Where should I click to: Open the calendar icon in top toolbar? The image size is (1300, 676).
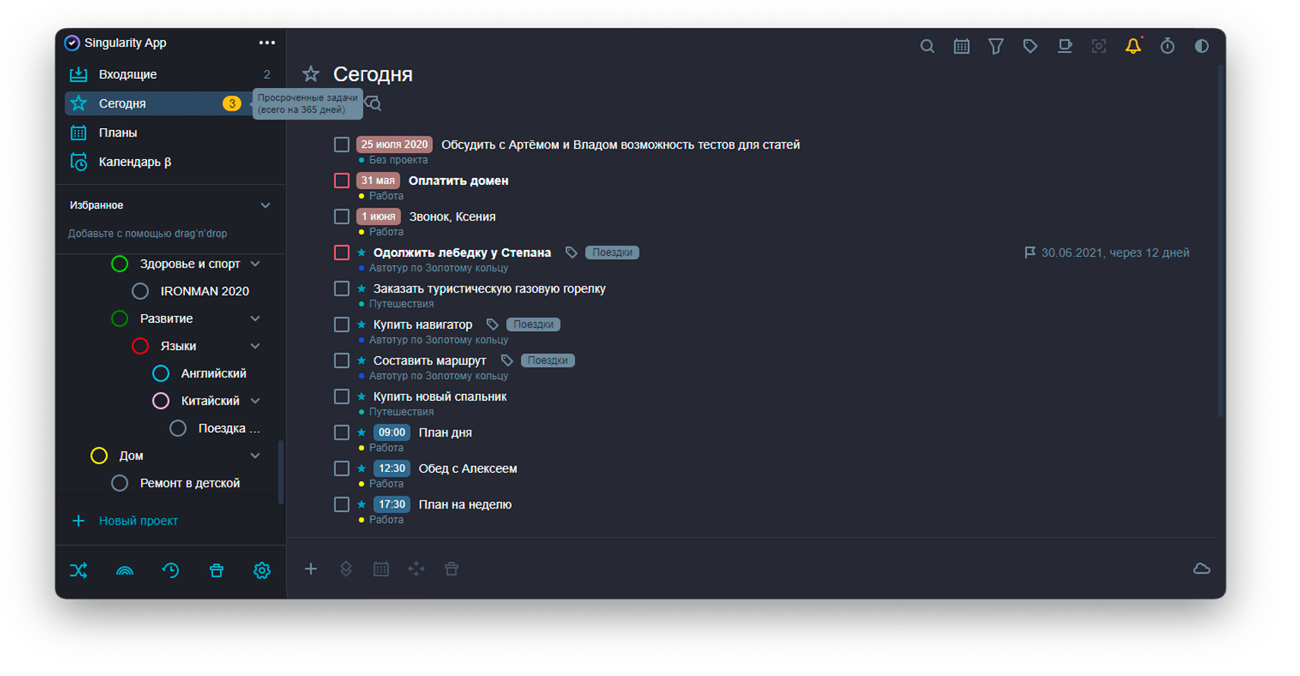click(961, 46)
